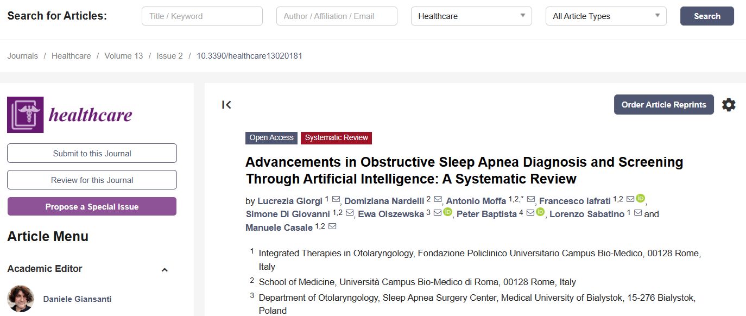Click the article title heading
The image size is (746, 316).
pos(464,170)
